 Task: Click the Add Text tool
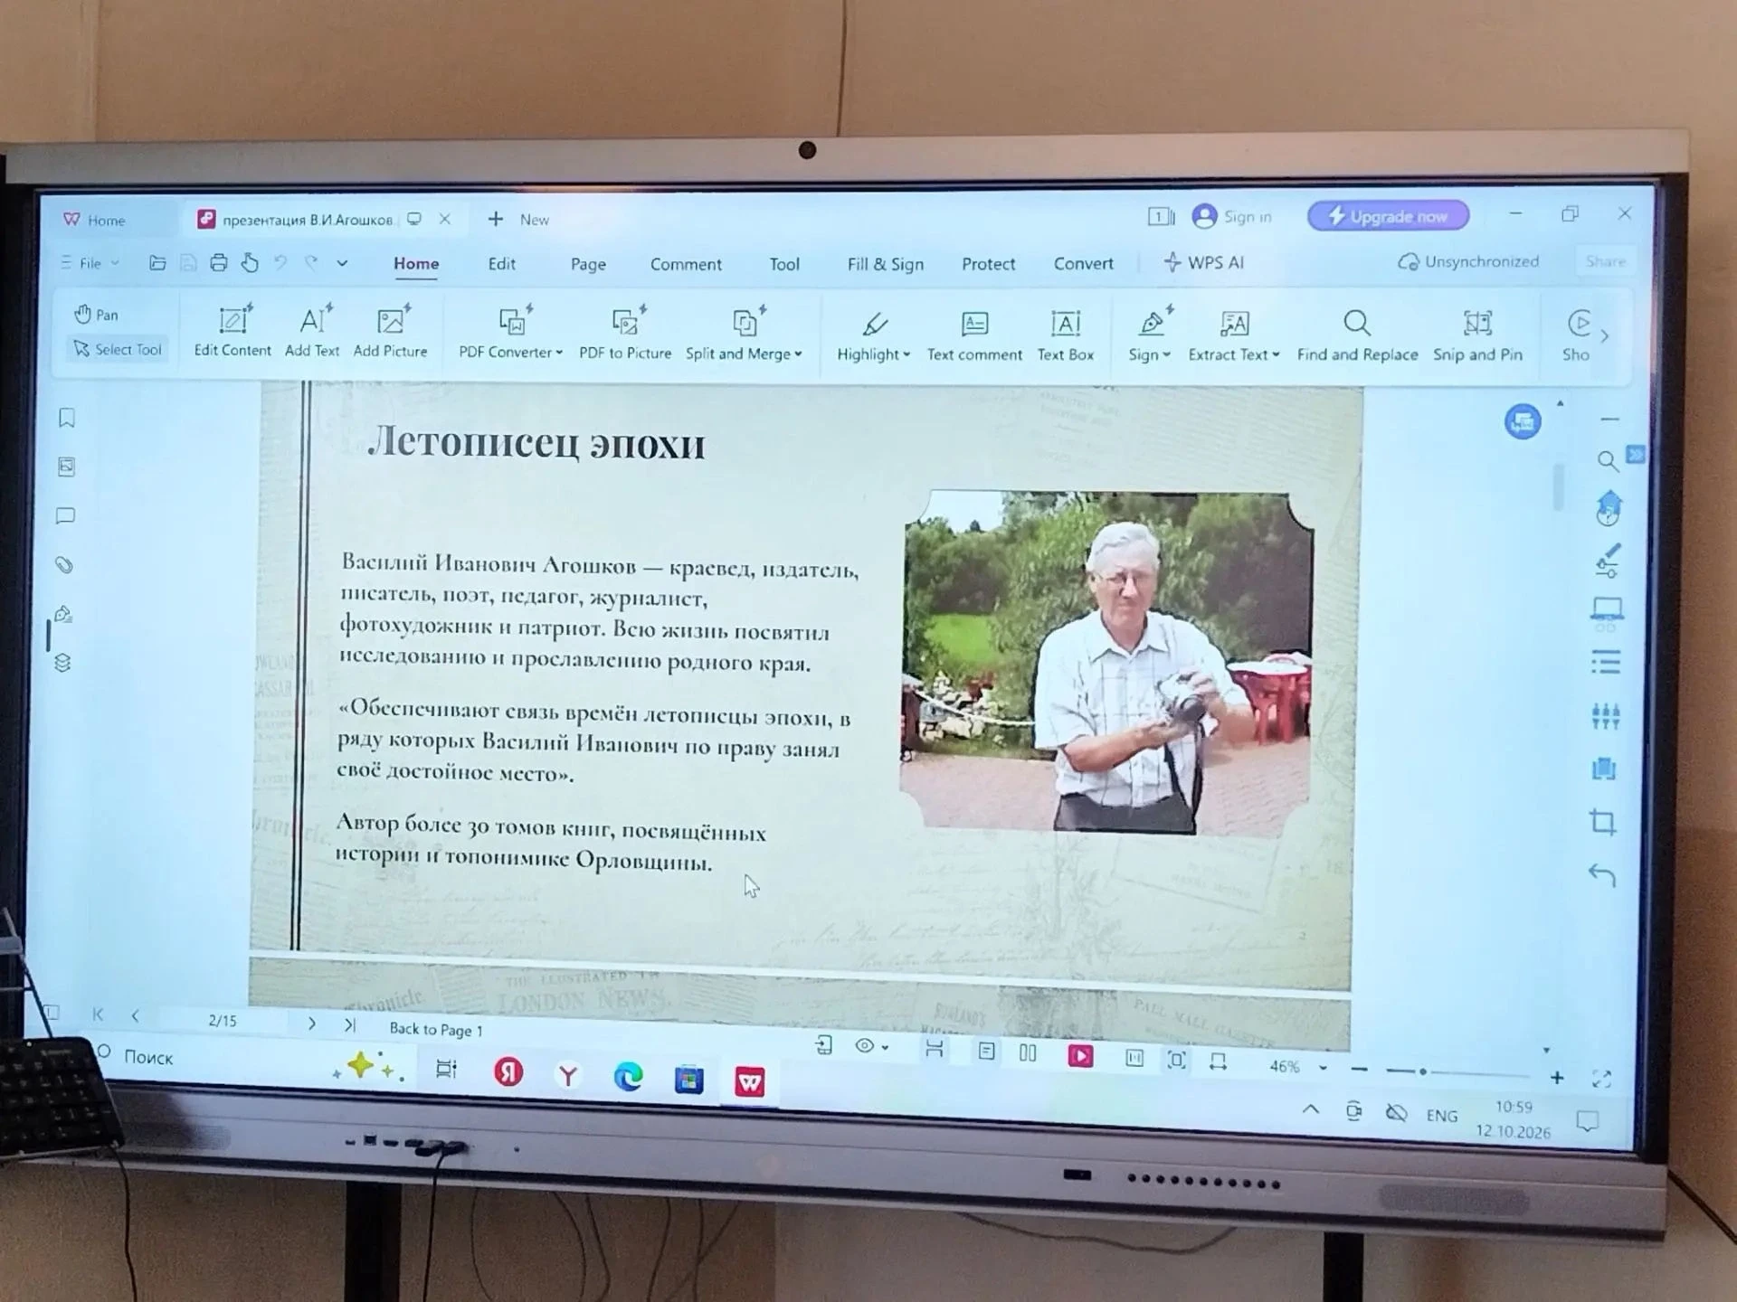[x=312, y=331]
